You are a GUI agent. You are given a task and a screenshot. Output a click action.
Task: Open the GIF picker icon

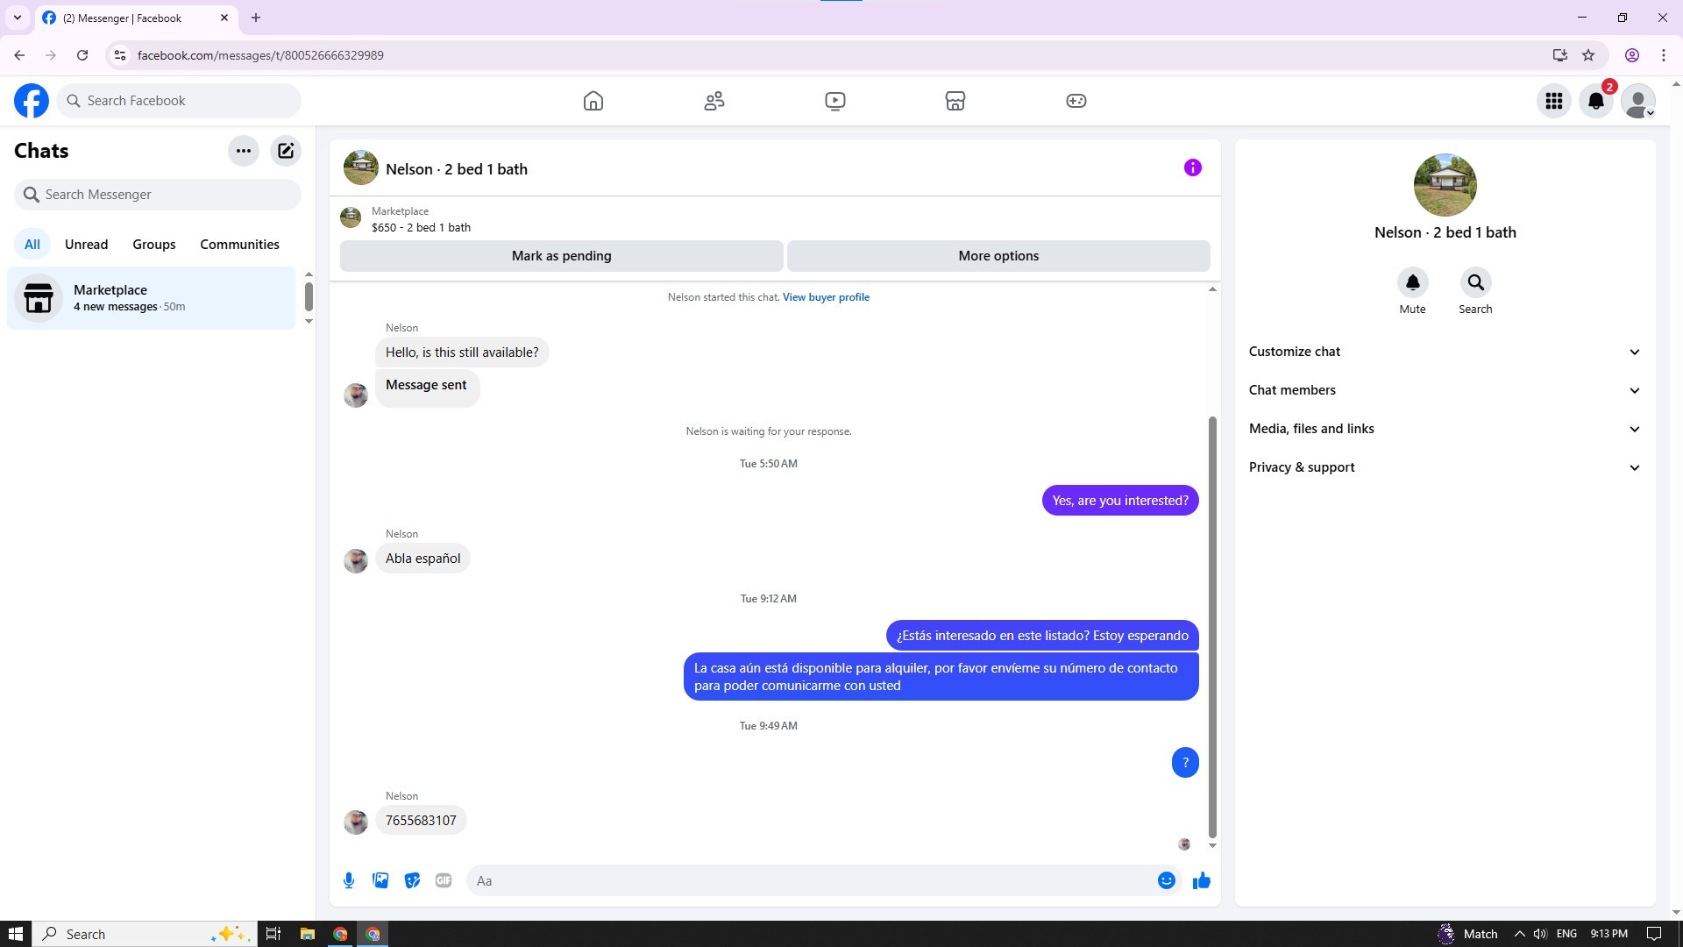(x=444, y=880)
